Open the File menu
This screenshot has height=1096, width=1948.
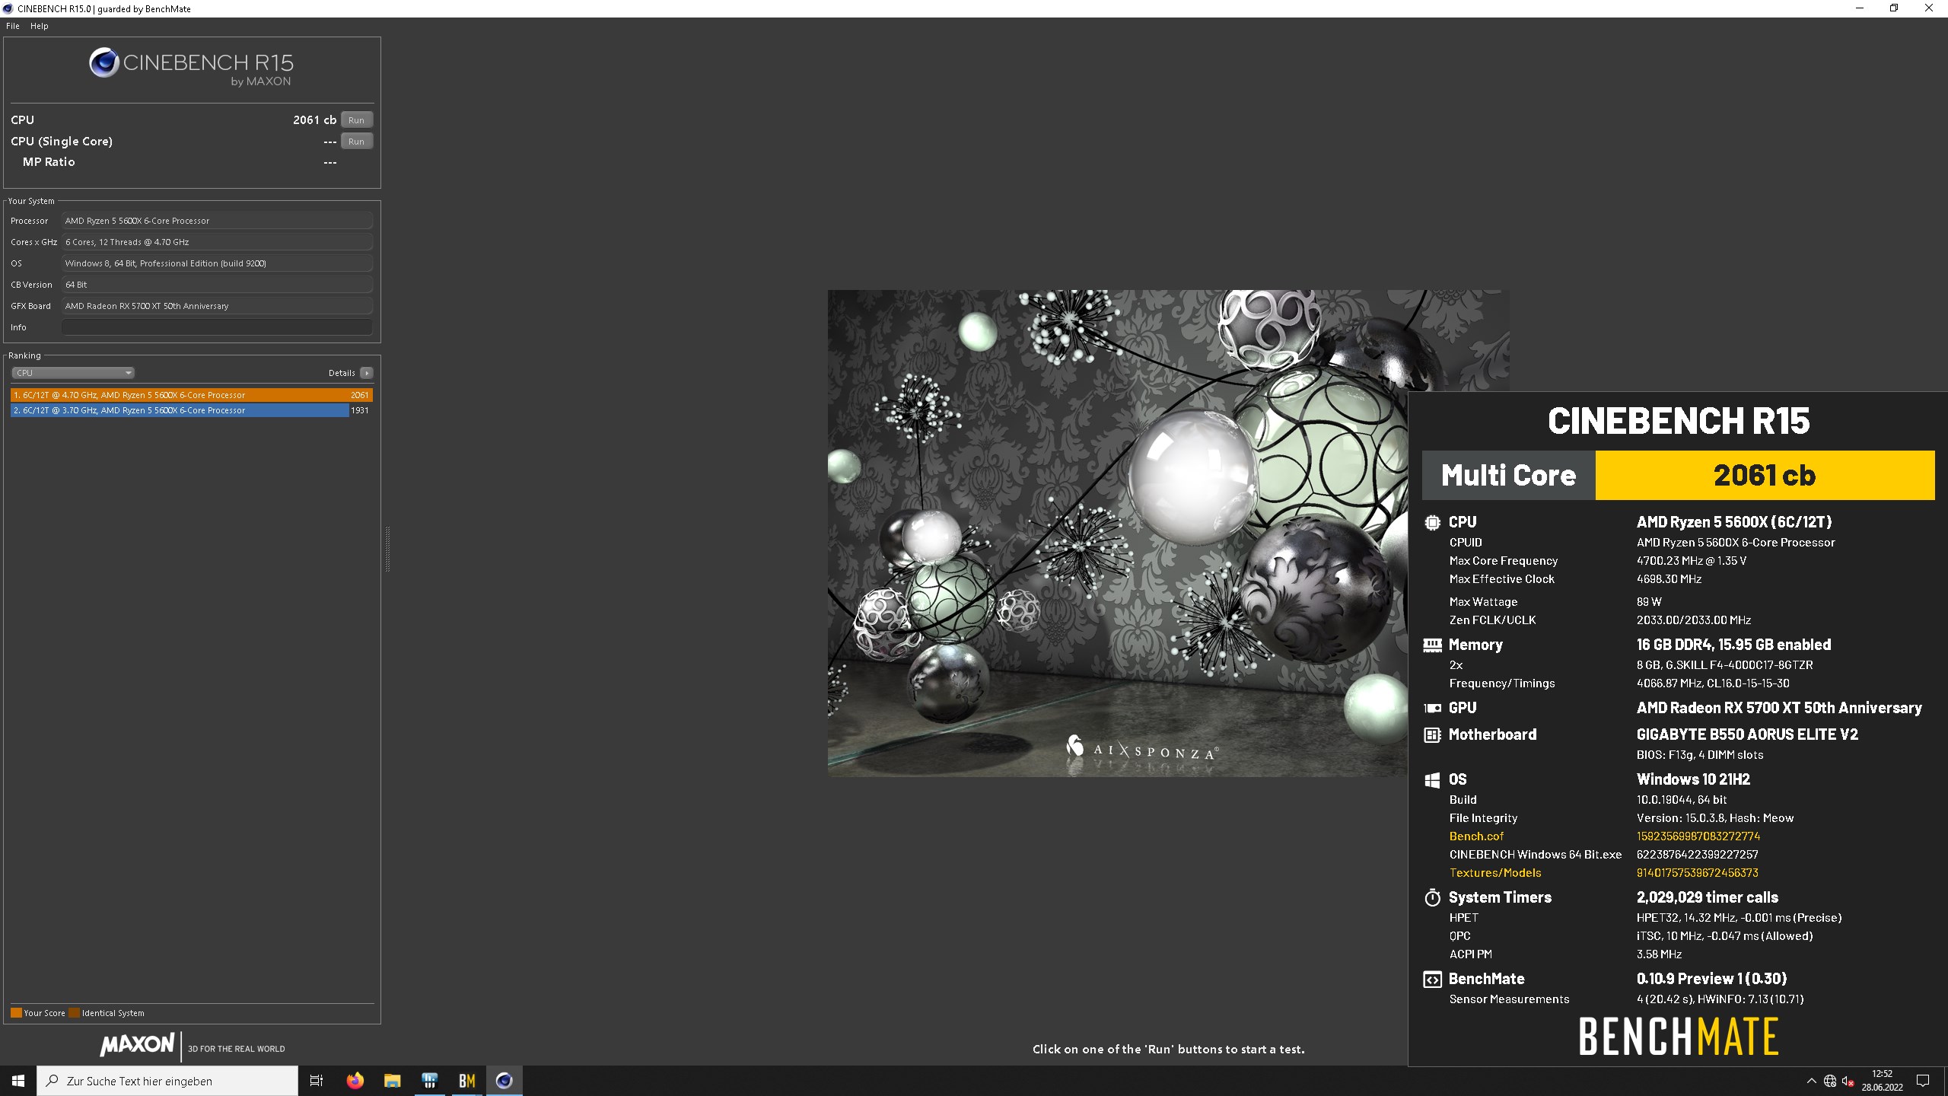click(x=13, y=26)
